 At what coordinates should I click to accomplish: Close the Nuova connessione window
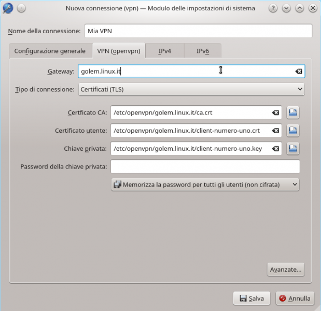point(313,8)
